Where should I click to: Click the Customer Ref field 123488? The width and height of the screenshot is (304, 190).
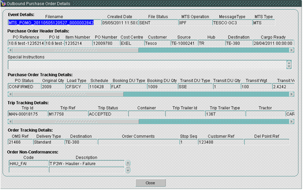(x=221, y=142)
